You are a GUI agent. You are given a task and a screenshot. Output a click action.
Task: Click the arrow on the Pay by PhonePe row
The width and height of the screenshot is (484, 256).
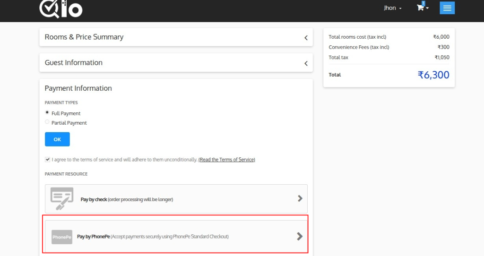coord(300,236)
